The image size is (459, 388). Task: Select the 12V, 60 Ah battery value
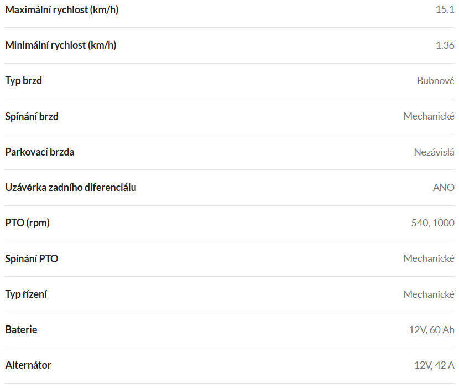[x=431, y=330]
